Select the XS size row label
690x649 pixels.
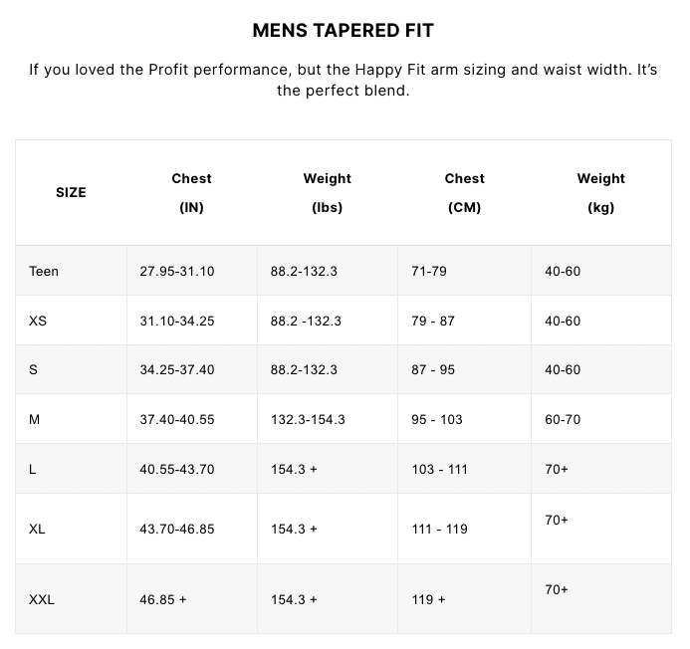(38, 321)
